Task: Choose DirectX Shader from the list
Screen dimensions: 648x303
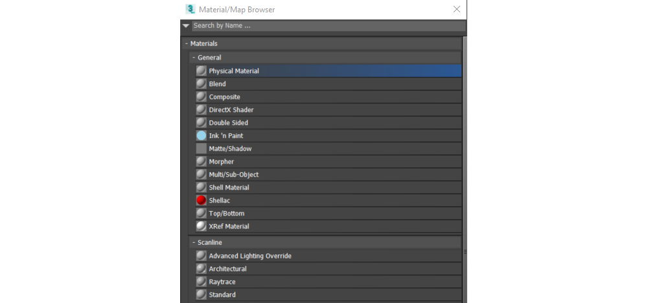Action: [231, 110]
